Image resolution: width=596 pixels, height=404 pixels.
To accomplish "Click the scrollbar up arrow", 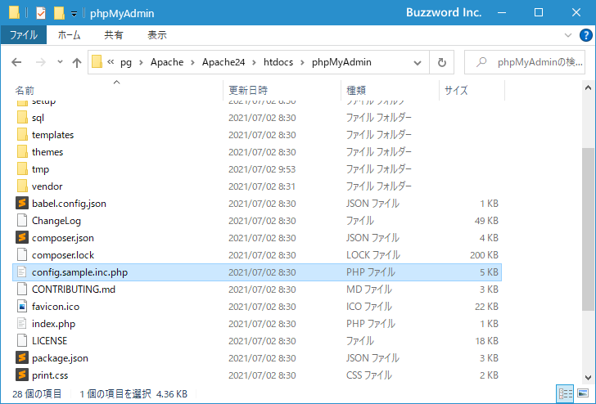I will point(588,88).
